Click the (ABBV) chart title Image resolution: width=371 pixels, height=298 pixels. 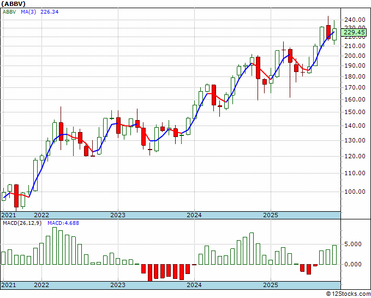14,4
